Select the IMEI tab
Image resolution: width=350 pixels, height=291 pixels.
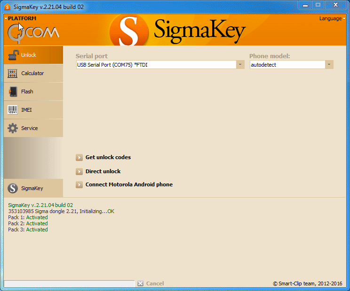coord(33,110)
